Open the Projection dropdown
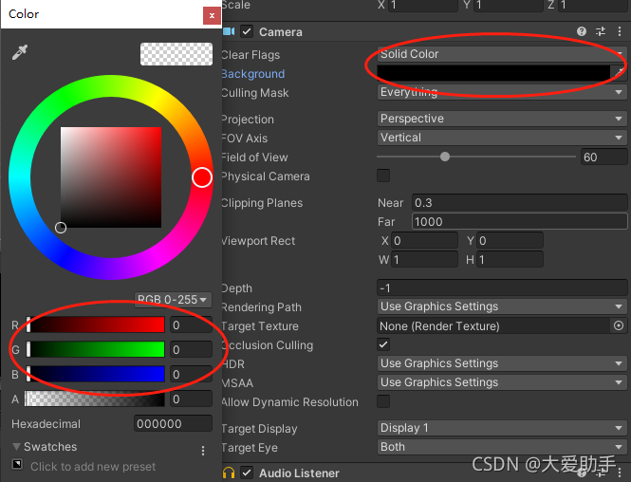The width and height of the screenshot is (631, 482). pyautogui.click(x=502, y=119)
